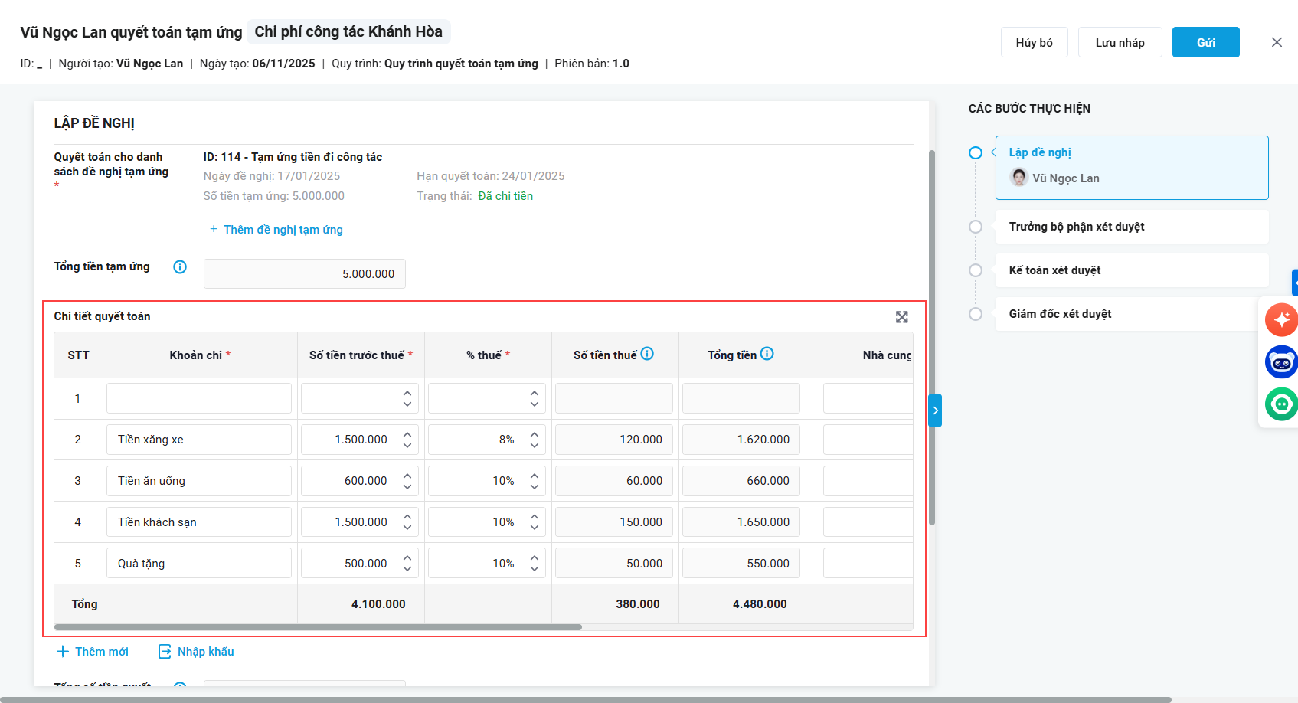Open the info icon beside Tổng tiền tạm ứng
The height and width of the screenshot is (703, 1298).
180,267
